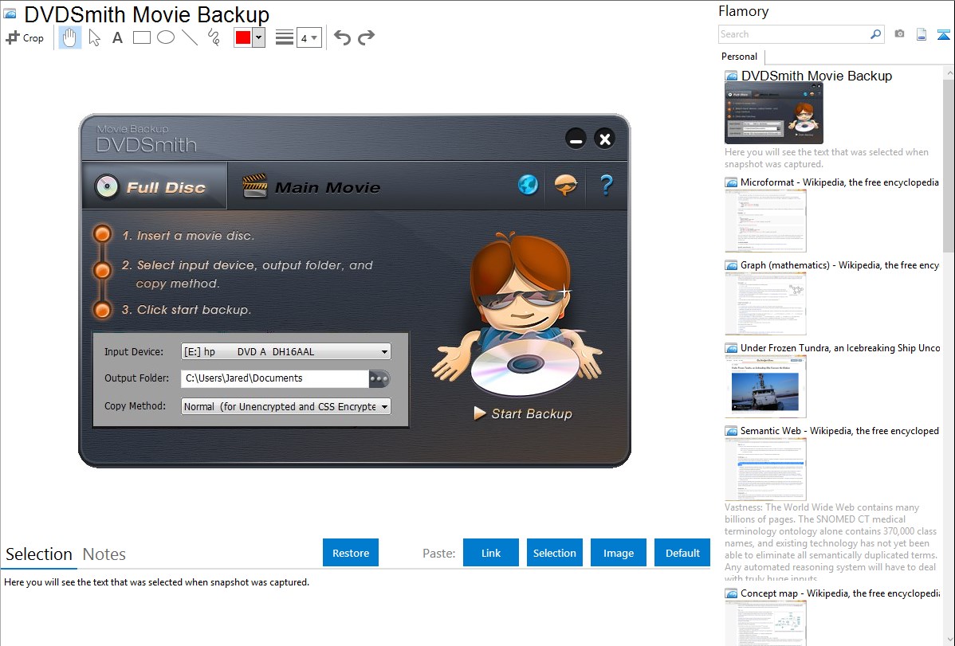Image resolution: width=955 pixels, height=646 pixels.
Task: Click the line thickness icon
Action: (285, 37)
